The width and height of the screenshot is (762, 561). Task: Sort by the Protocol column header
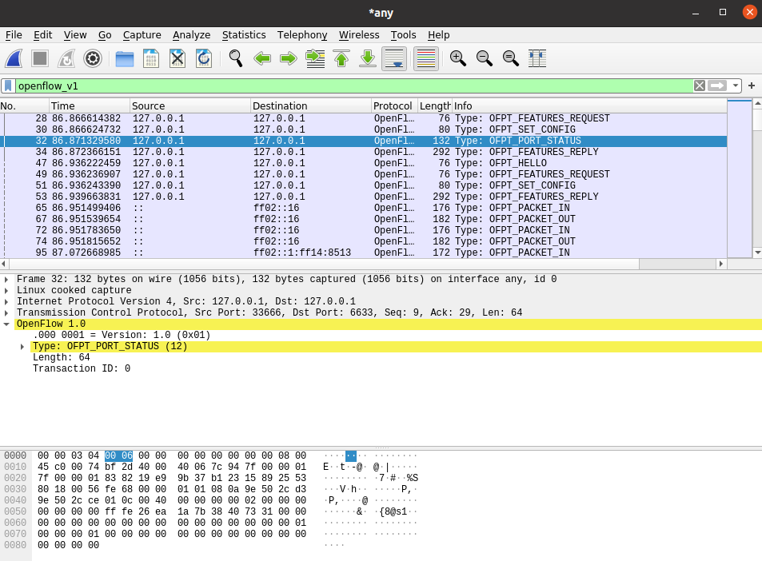pos(395,105)
